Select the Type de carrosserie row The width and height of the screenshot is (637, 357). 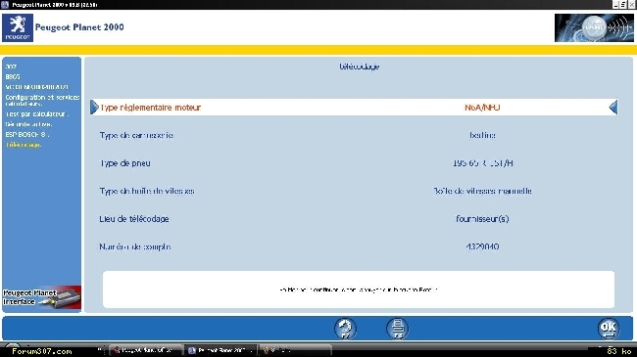coord(354,135)
